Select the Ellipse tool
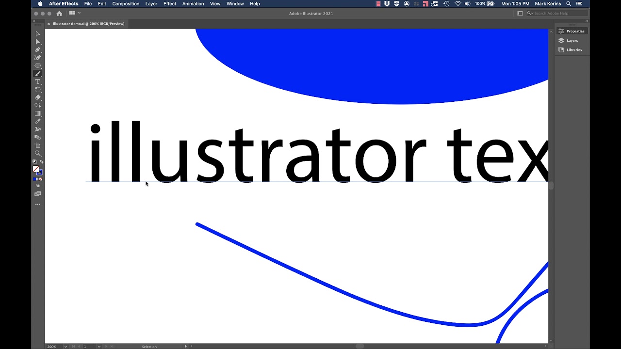 pos(37,65)
